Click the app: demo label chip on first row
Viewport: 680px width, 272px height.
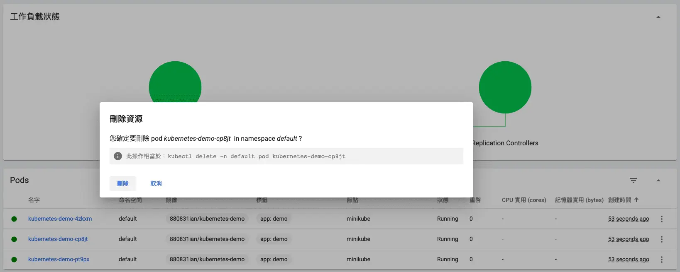(x=274, y=219)
